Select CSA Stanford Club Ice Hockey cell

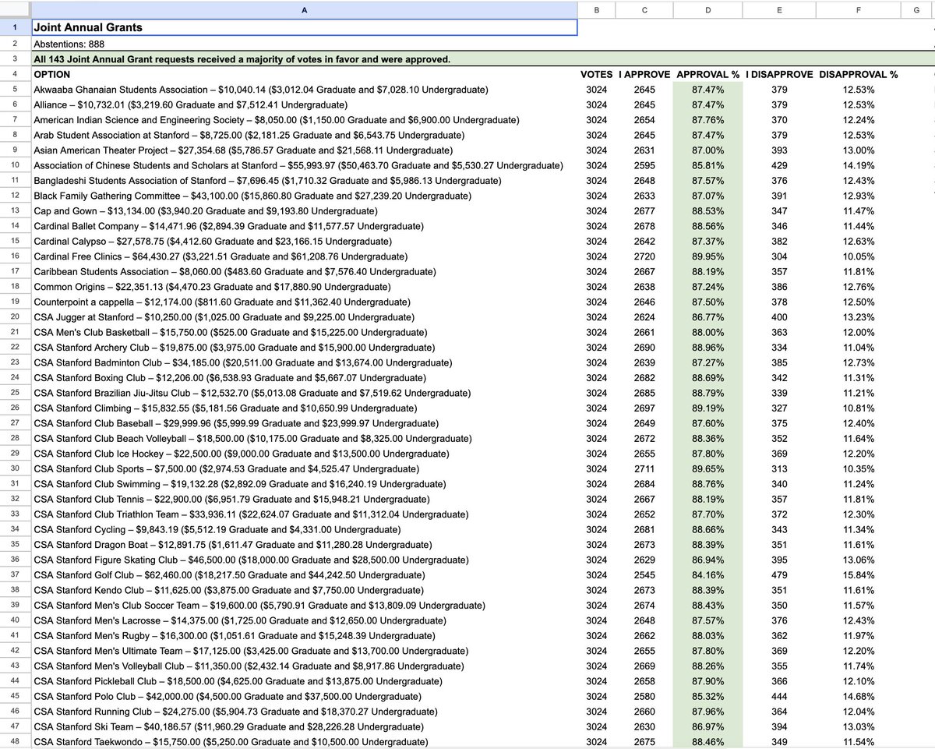tap(304, 454)
